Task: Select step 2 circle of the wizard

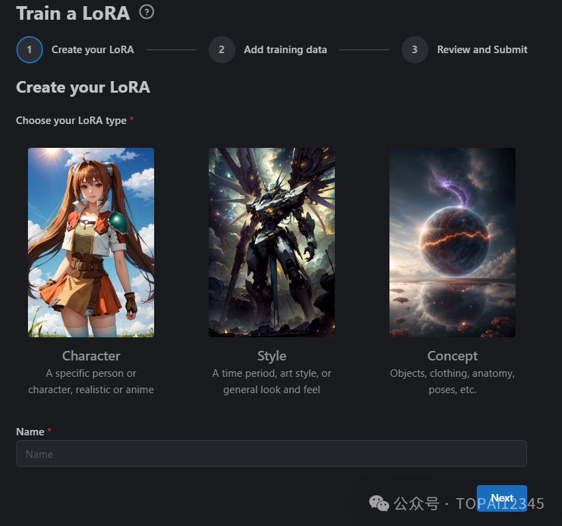Action: [222, 50]
